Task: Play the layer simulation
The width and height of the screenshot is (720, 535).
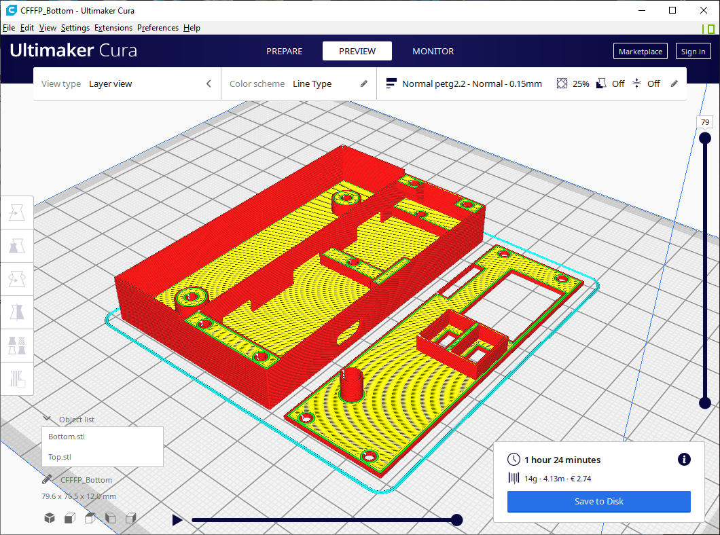Action: coord(177,520)
